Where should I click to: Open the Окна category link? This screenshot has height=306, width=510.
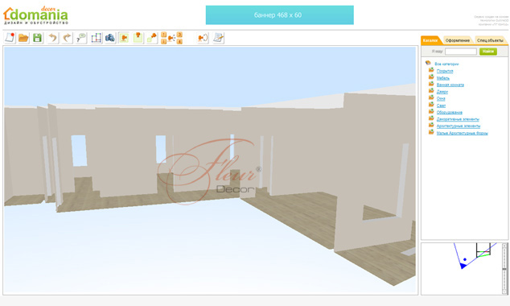[x=441, y=98]
